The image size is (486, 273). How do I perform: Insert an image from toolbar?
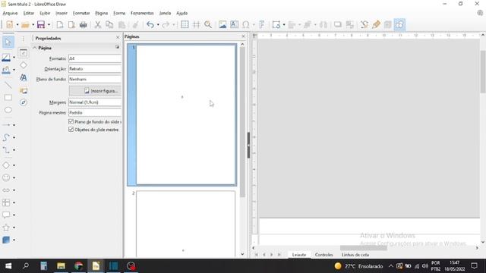(222, 24)
